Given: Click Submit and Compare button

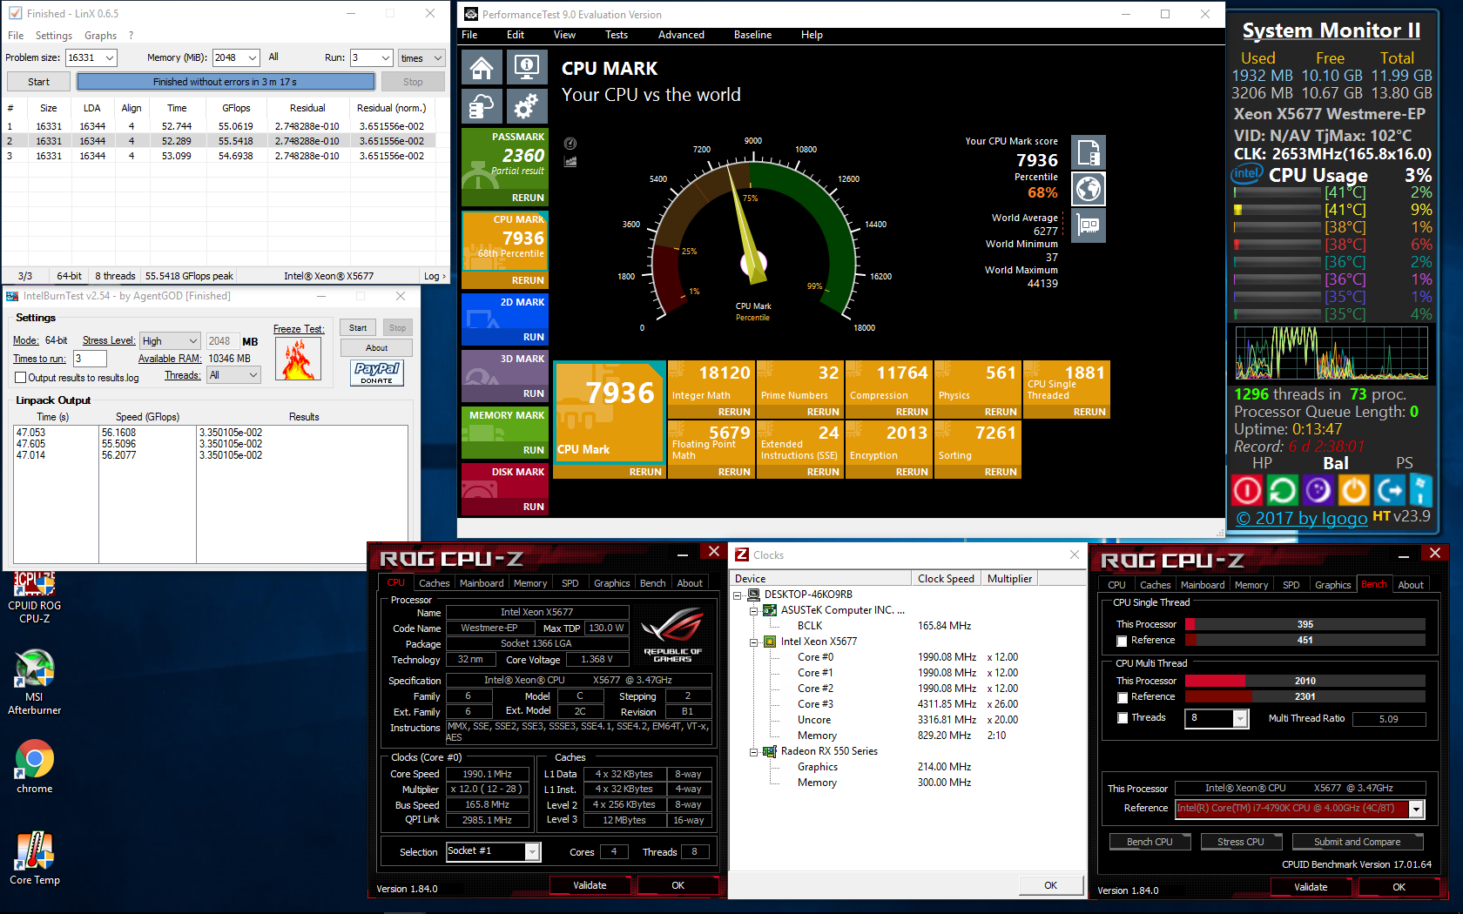Looking at the screenshot, I should click(1357, 842).
